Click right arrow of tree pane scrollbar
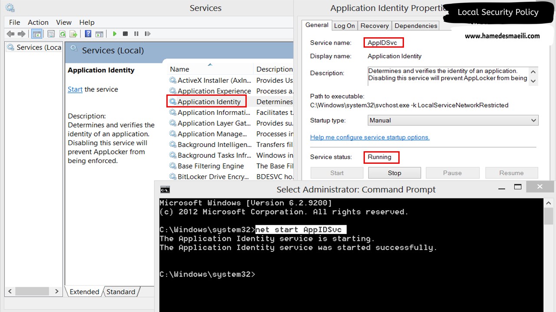The height and width of the screenshot is (312, 556). pos(57,292)
